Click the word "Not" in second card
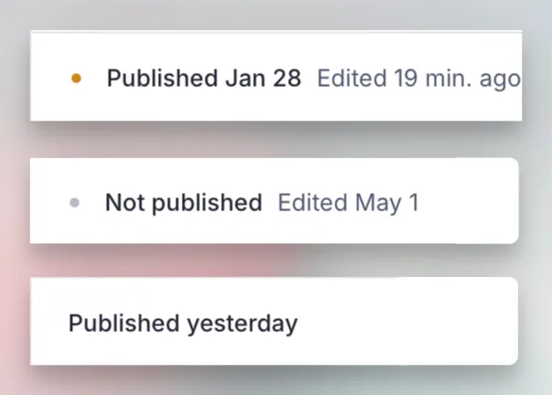This screenshot has height=395, width=552. click(x=125, y=203)
